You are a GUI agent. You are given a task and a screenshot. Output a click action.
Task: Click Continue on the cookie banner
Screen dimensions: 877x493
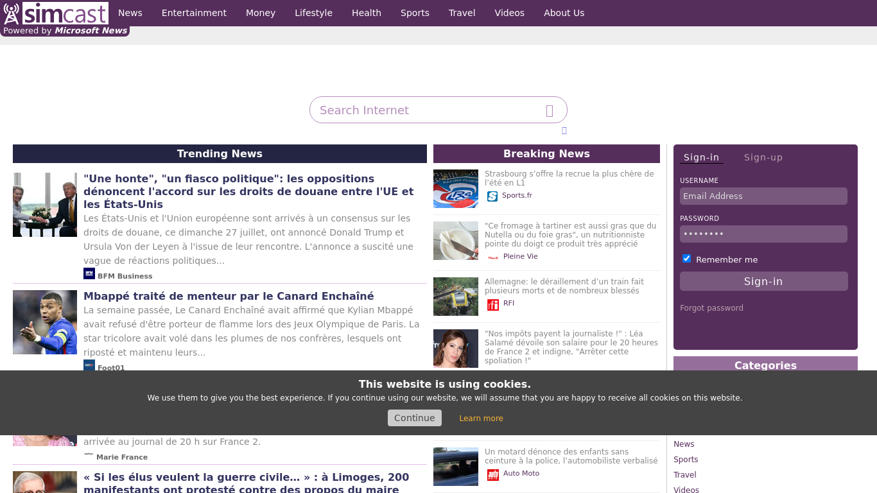click(415, 418)
